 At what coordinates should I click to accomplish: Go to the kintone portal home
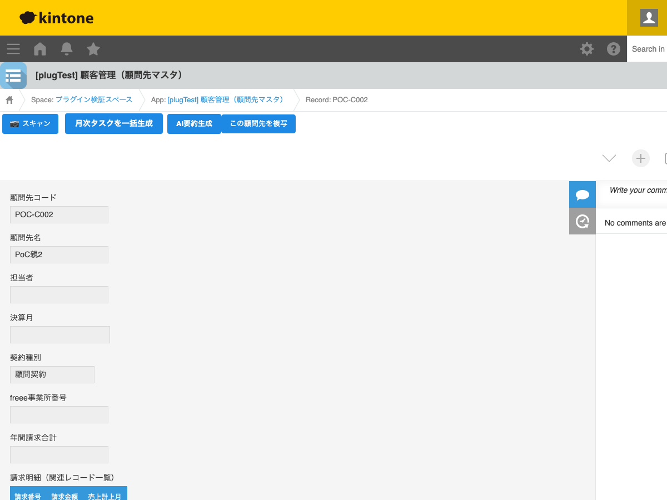coord(40,49)
